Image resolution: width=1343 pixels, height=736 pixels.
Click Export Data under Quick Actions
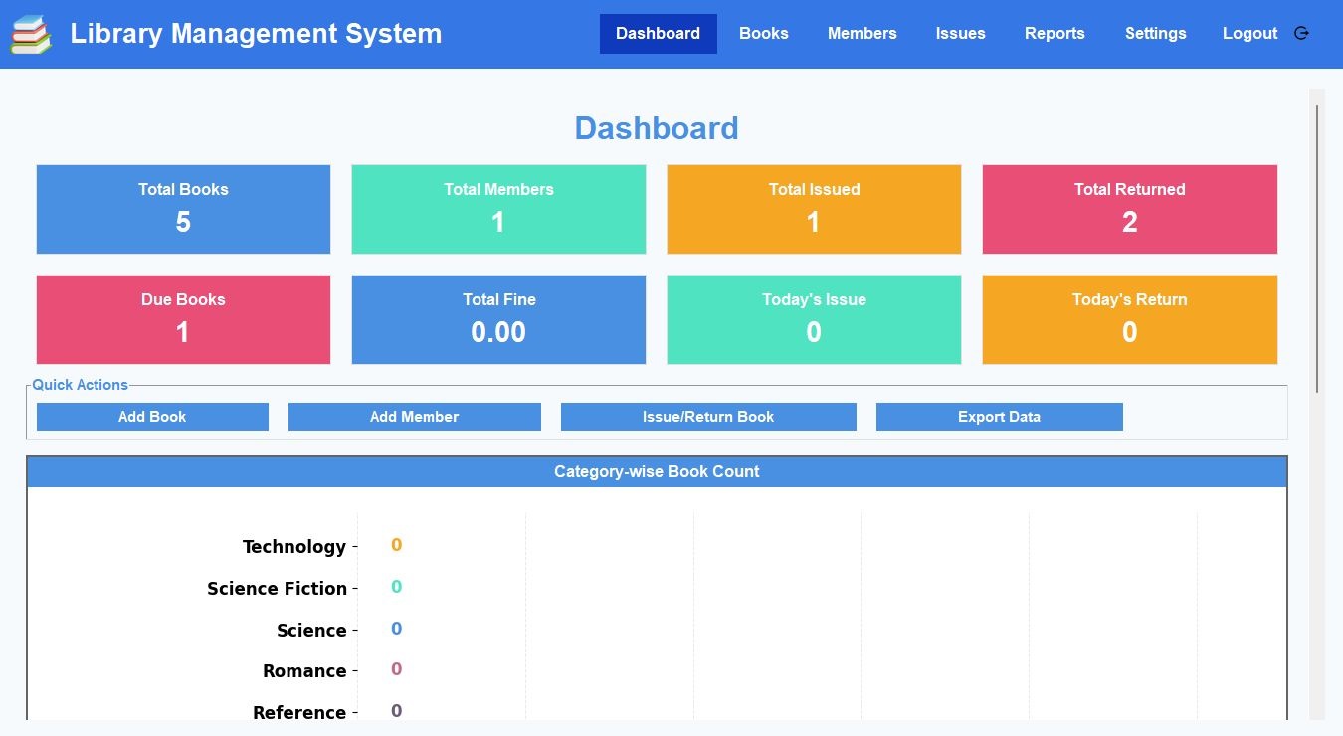coord(999,416)
